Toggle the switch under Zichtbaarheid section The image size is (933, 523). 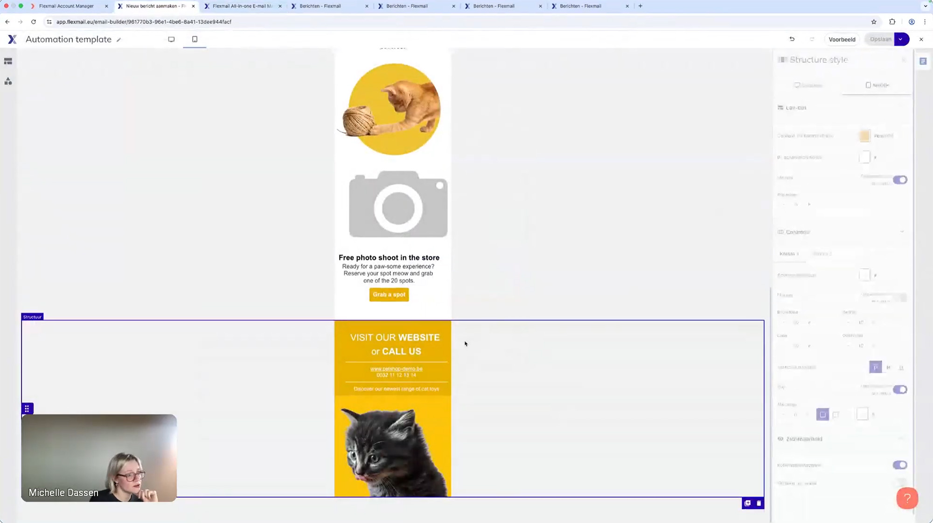pos(899,465)
